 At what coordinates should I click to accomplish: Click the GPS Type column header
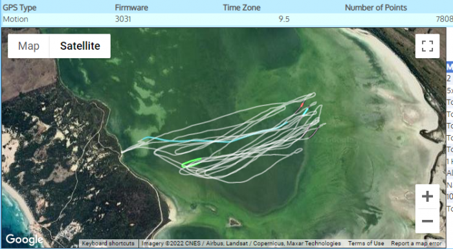[19, 8]
